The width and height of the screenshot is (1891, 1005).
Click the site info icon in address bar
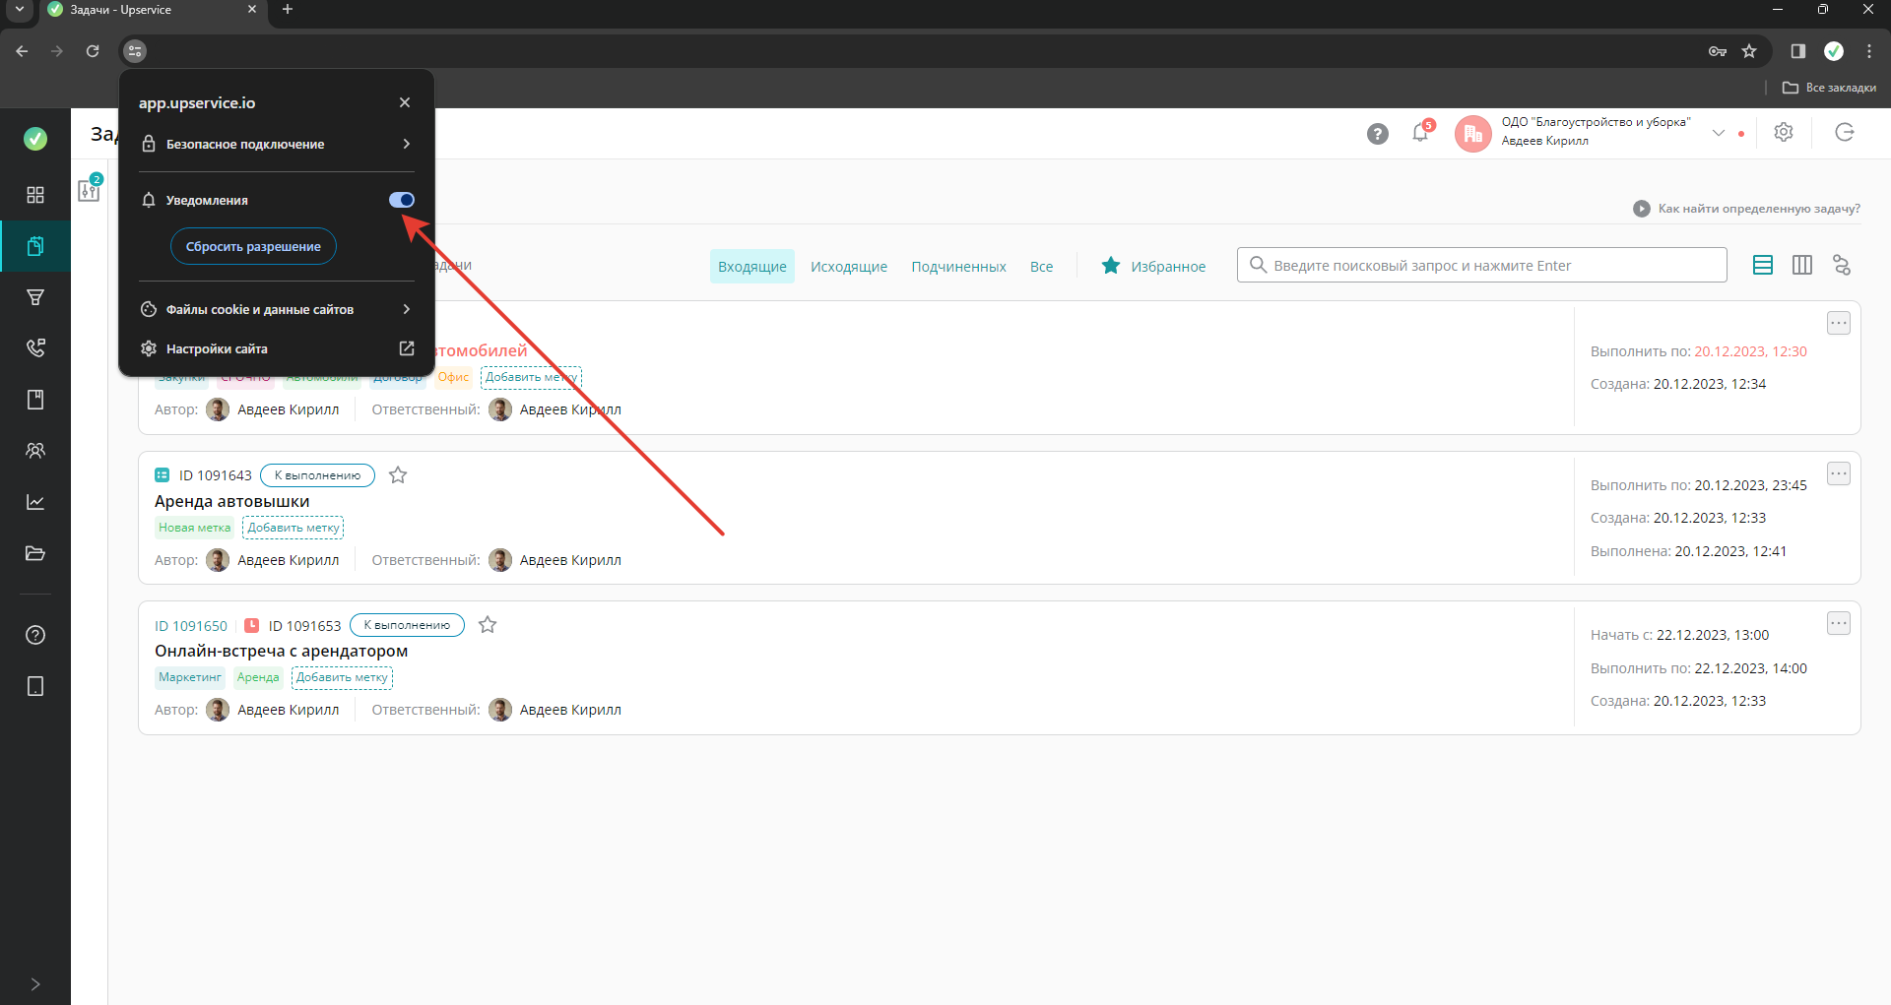pos(135,51)
